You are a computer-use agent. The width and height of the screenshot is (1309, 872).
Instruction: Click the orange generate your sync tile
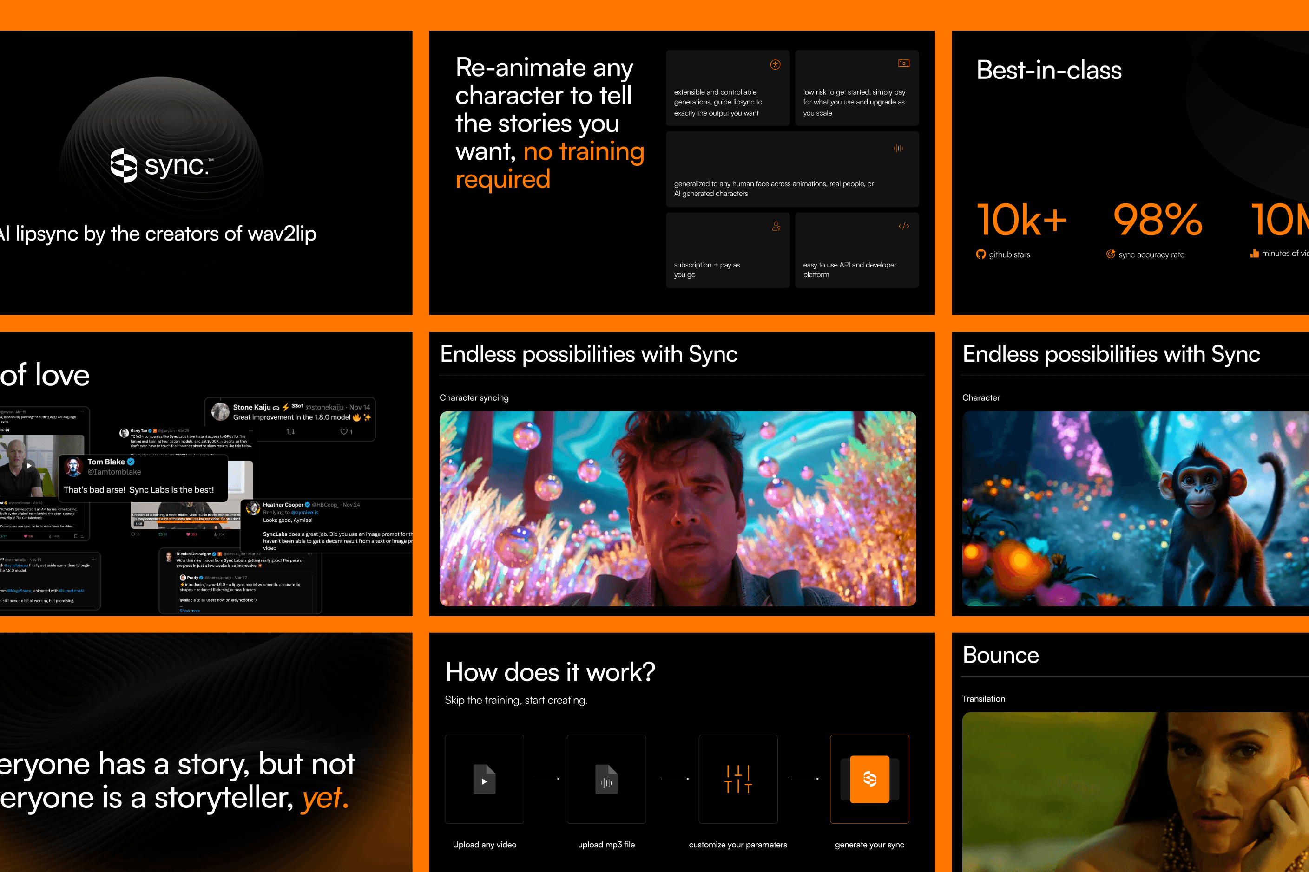(x=869, y=779)
